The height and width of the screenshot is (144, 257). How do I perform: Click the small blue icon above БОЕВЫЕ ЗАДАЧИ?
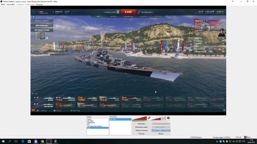33,17
